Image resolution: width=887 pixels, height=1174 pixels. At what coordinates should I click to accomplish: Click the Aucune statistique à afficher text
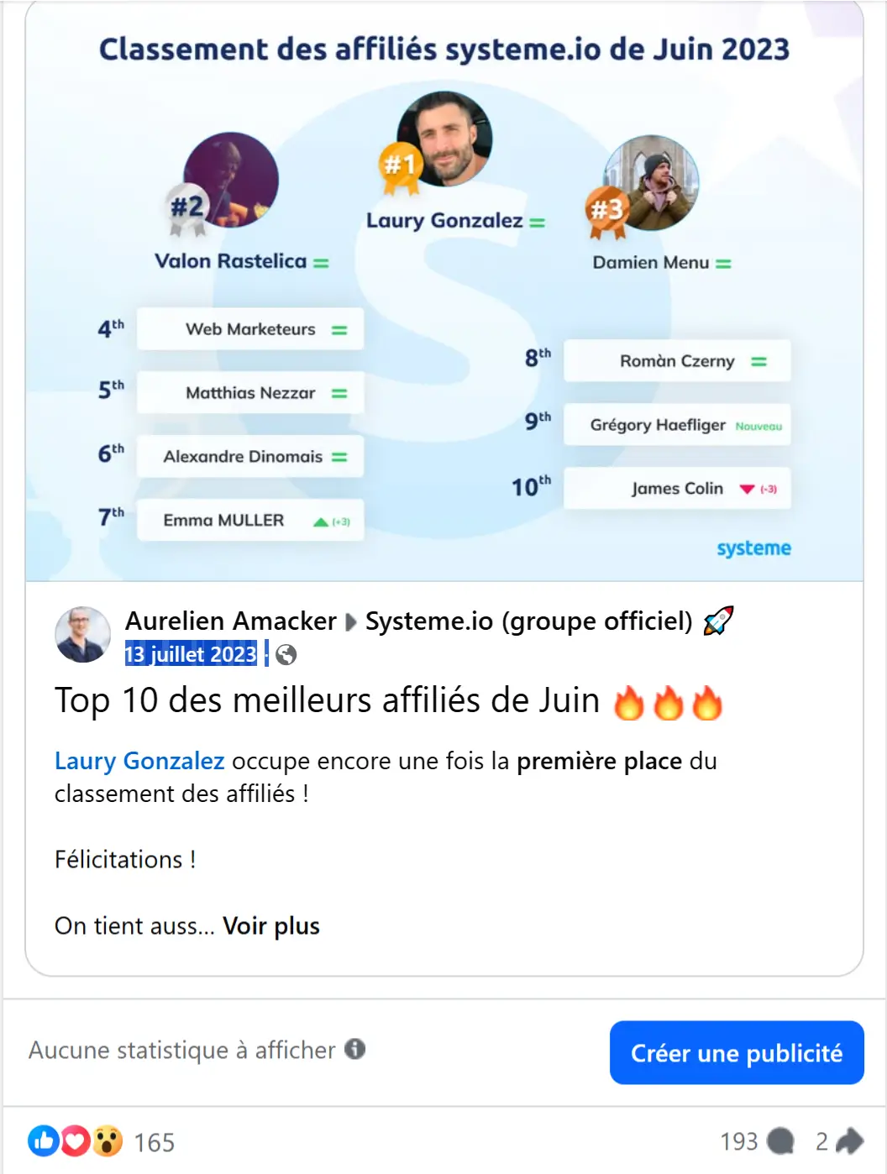pos(182,1051)
